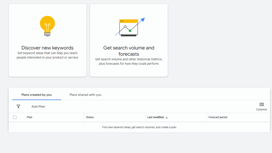Click the down arrow beside Last modified
Screen dimensions: 272x153
coord(167,117)
